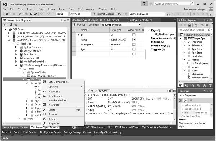Click the browser Refresh icon next to Internet Explorer
The width and height of the screenshot is (216, 141).
(119, 14)
